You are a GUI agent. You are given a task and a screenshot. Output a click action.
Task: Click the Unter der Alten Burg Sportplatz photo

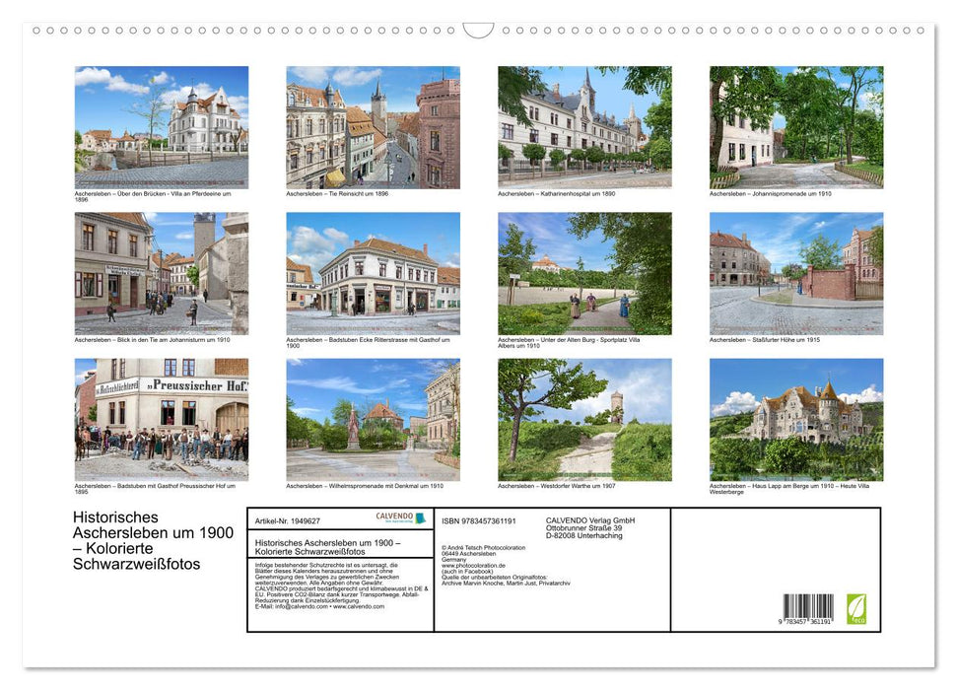(584, 273)
